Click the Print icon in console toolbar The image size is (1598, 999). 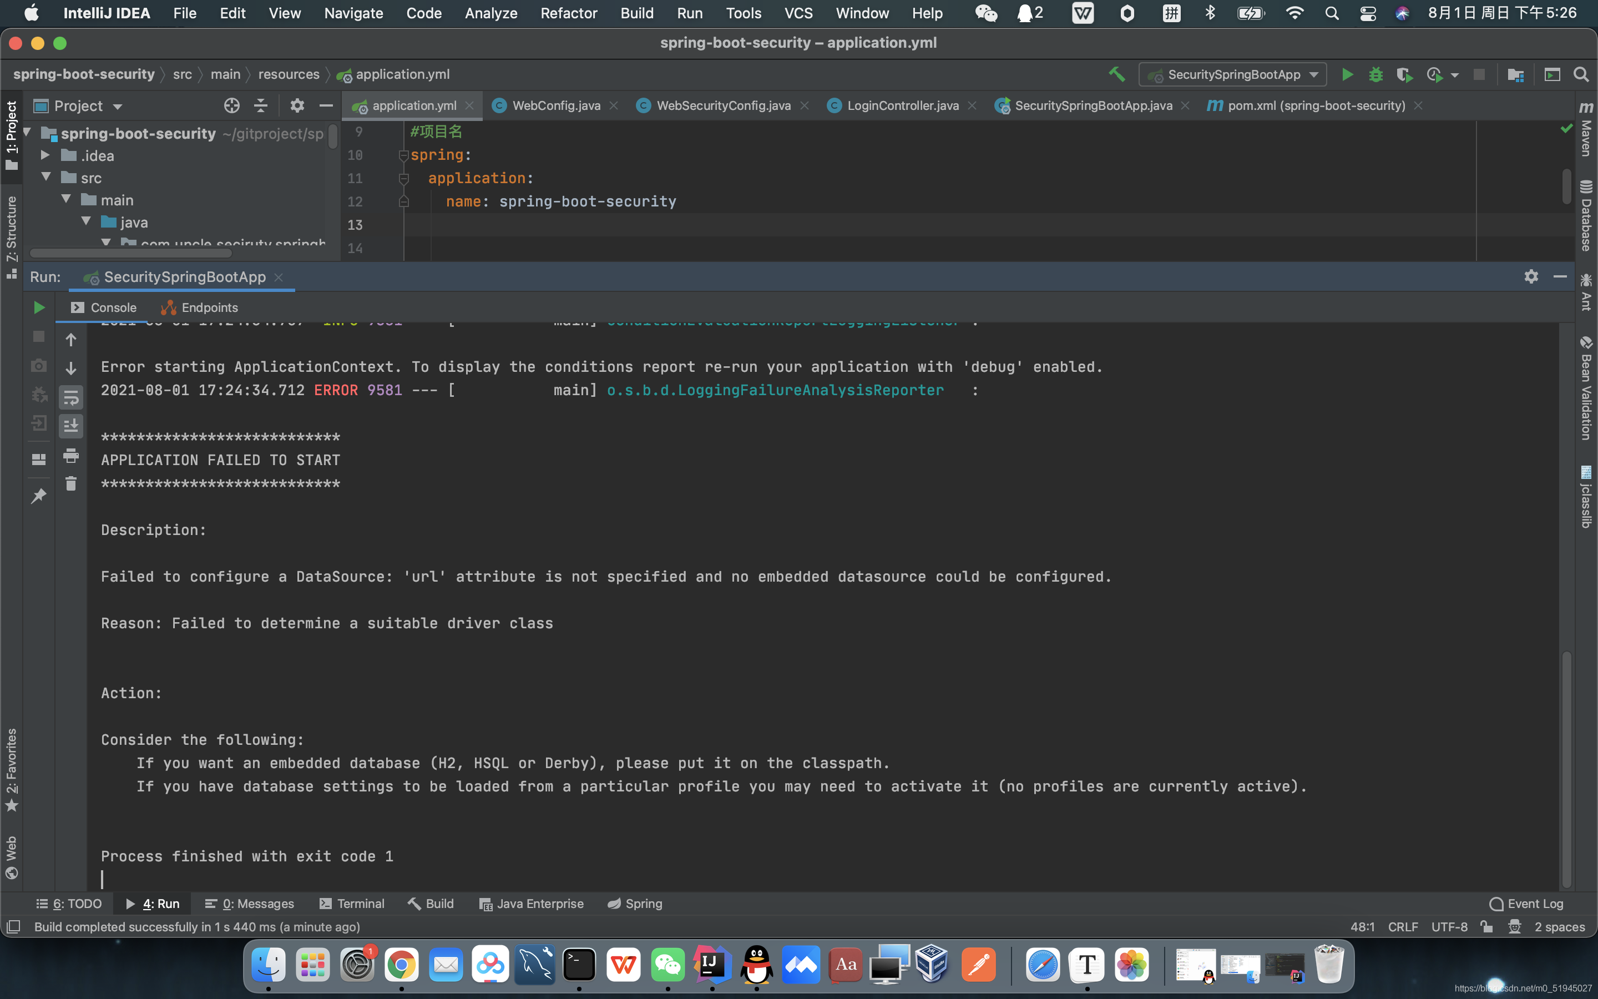point(70,455)
